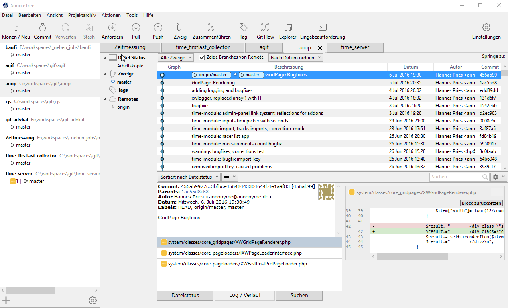Open the diff options gear dropdown
Screen dimensions: 508x308
499,177
